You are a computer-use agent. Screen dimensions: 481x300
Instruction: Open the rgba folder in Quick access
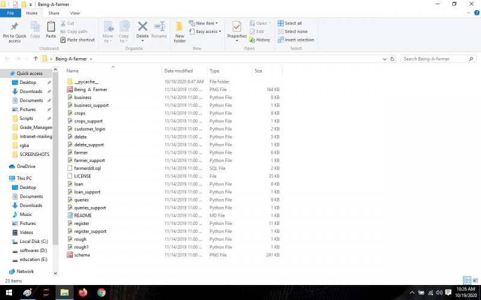tap(21, 145)
